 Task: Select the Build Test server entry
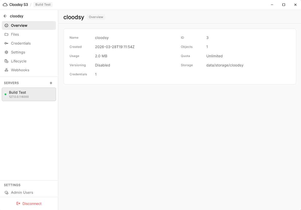29,94
